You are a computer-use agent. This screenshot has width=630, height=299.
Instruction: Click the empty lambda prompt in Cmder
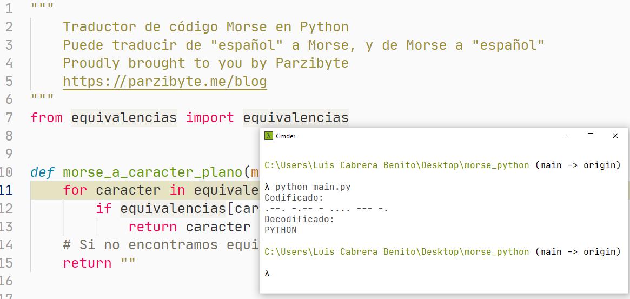click(267, 273)
